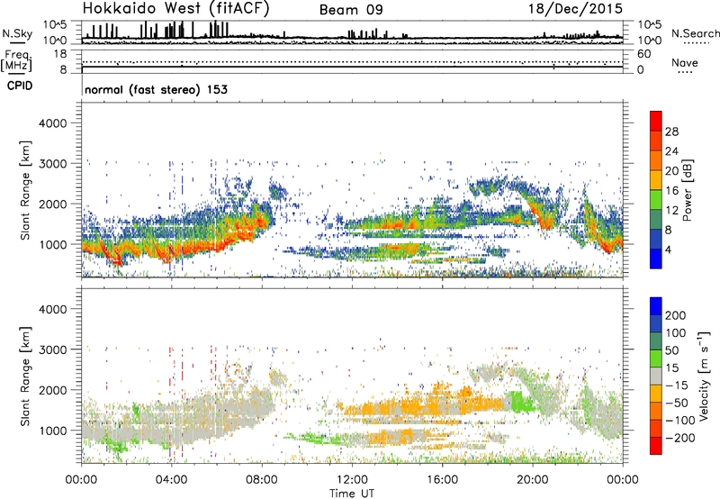Click the '2000' range tick on velocity panel

52,390
